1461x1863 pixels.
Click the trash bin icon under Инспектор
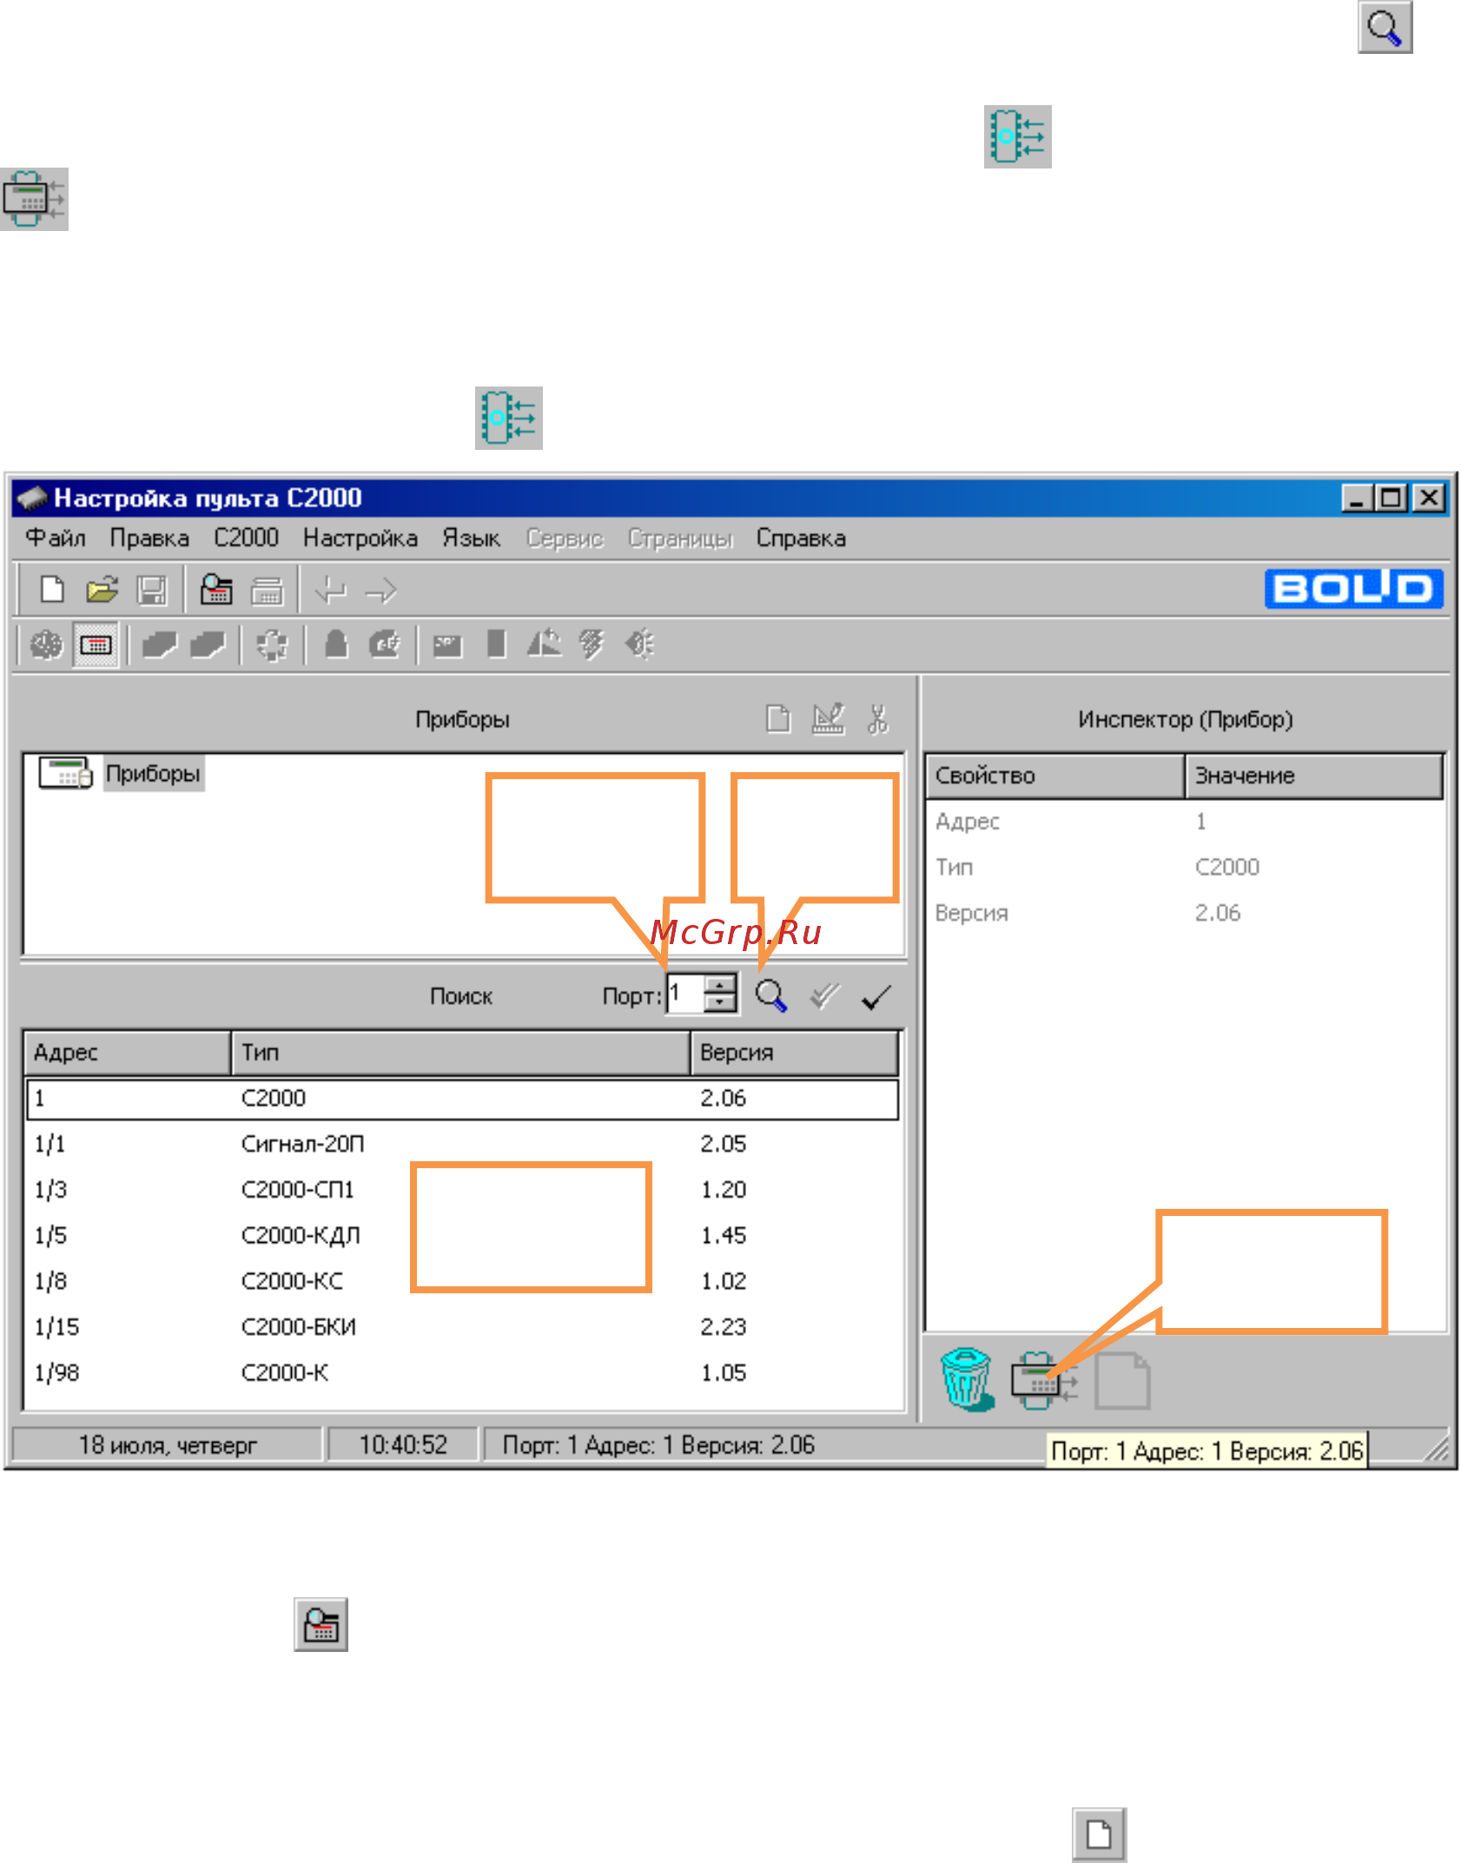(966, 1378)
